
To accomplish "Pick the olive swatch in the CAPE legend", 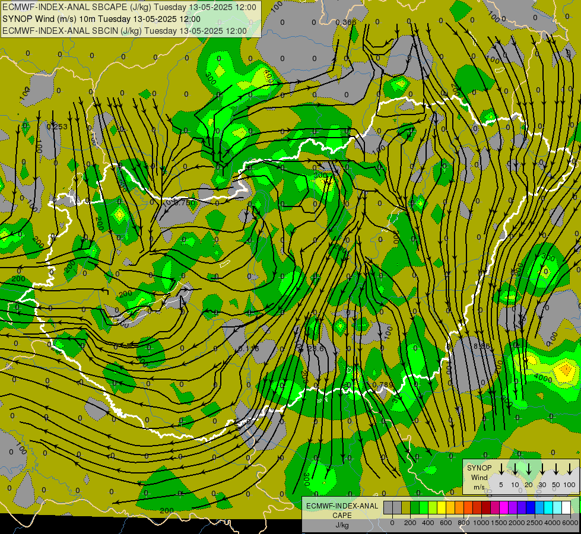I will [406, 507].
